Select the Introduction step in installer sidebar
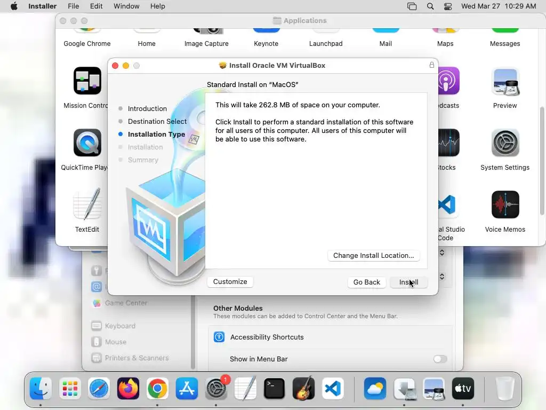Viewport: 546px width, 410px height. click(147, 108)
